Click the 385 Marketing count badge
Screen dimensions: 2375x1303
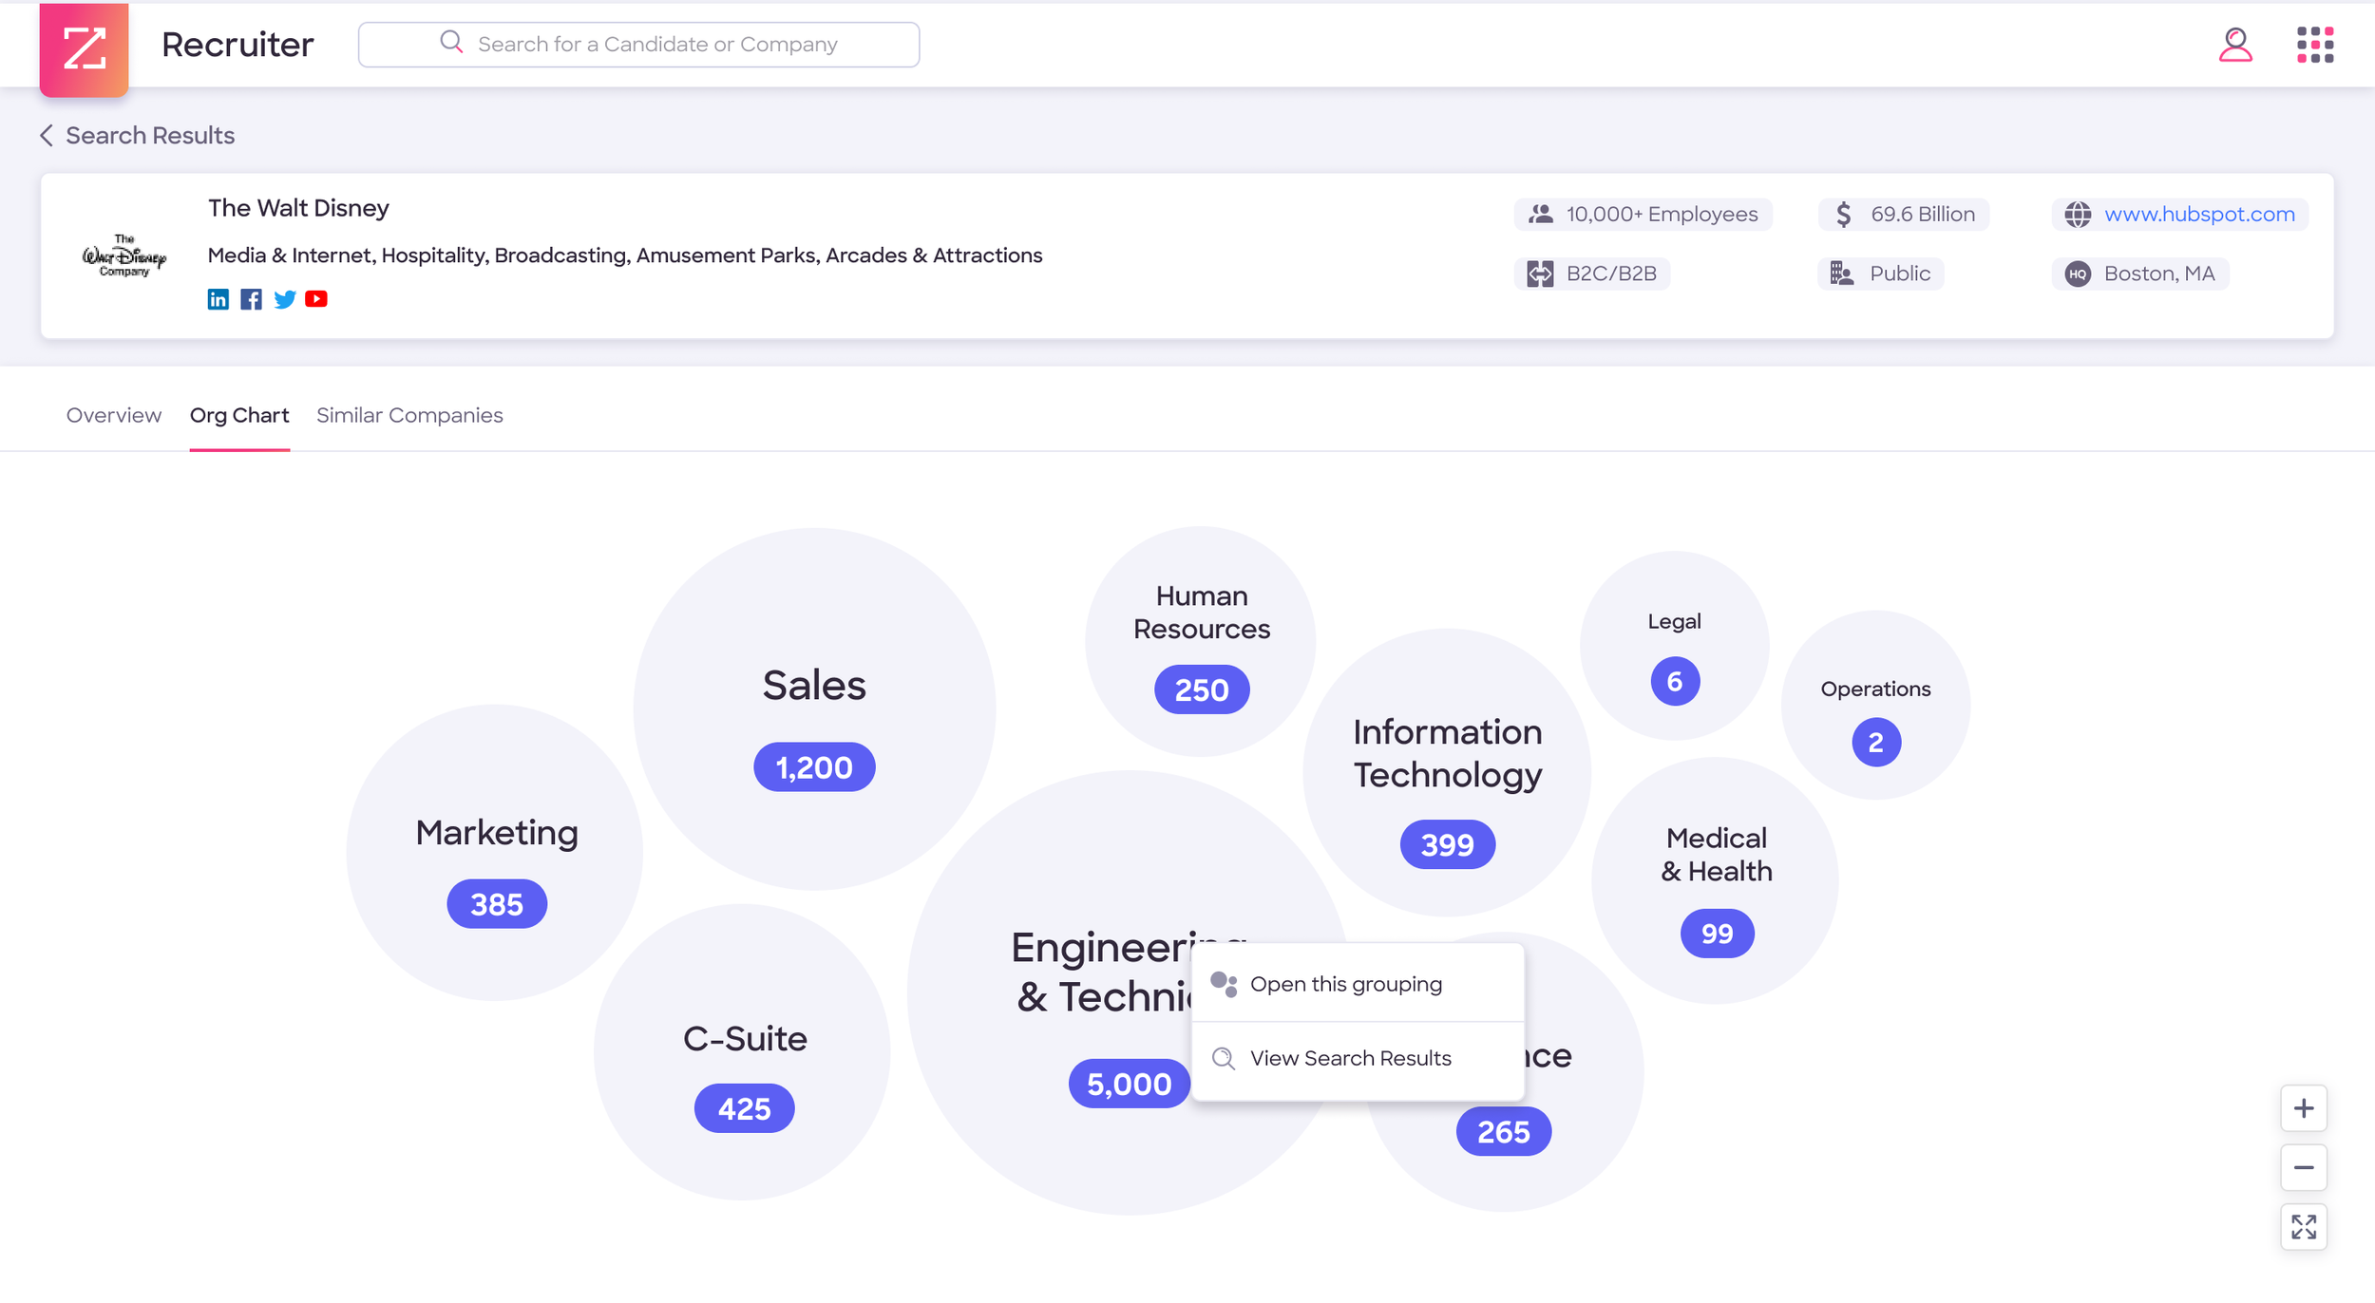pos(496,904)
